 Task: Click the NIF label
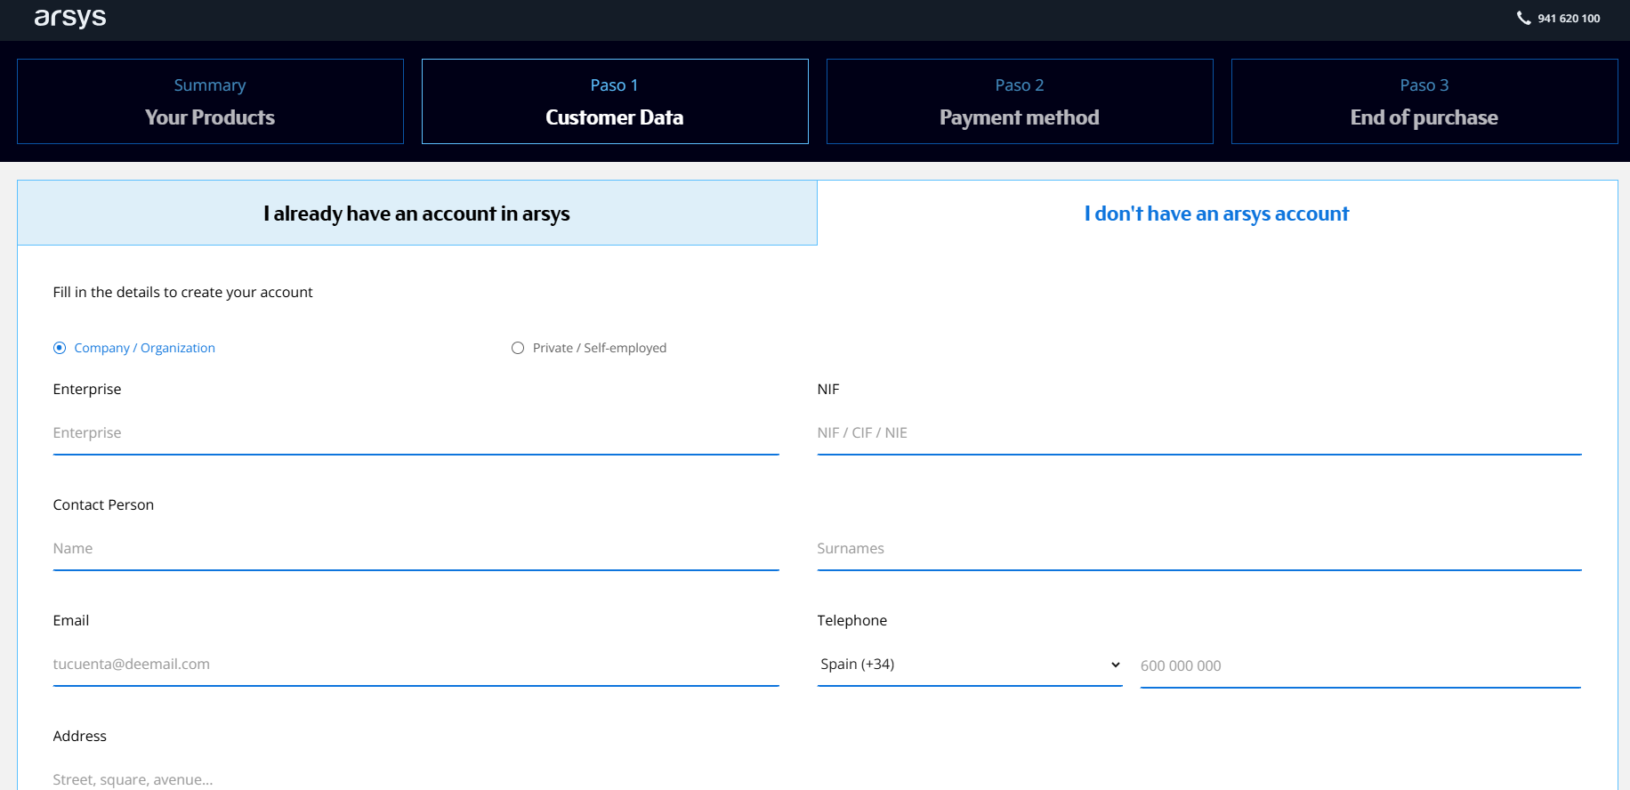pos(828,389)
